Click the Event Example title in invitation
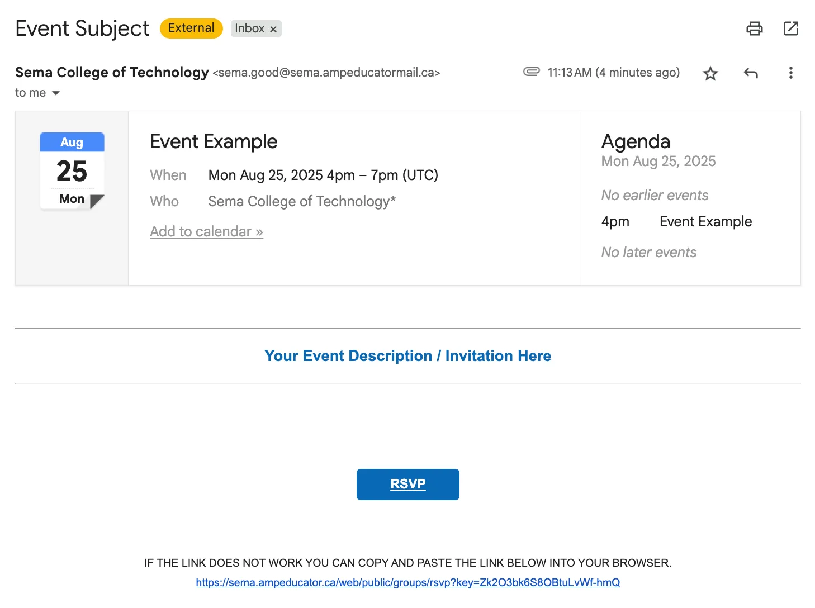The height and width of the screenshot is (608, 815). tap(214, 142)
